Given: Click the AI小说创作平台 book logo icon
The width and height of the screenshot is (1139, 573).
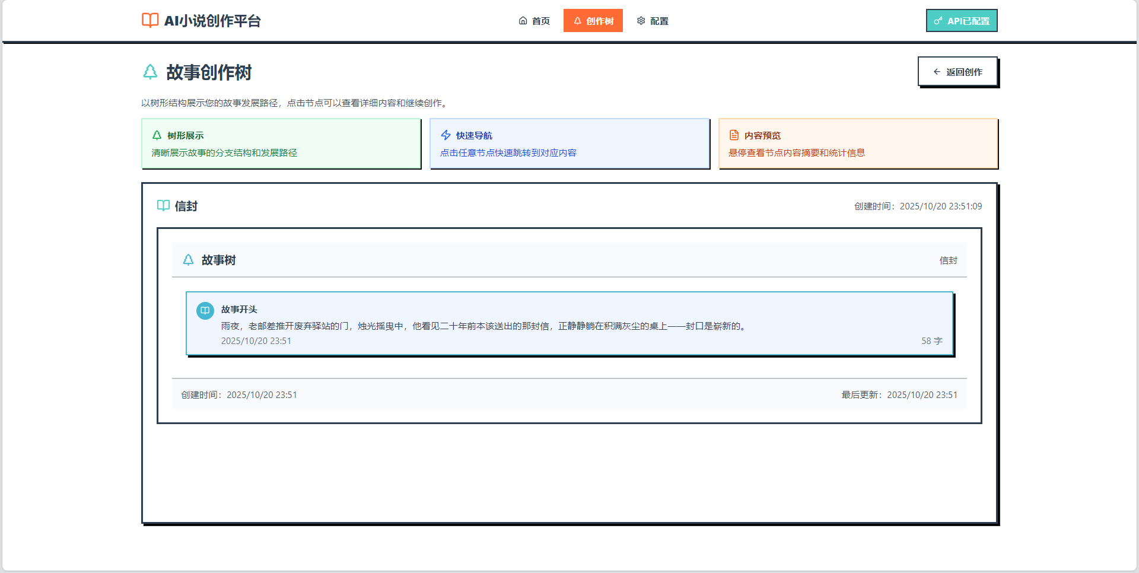Looking at the screenshot, I should click(150, 20).
